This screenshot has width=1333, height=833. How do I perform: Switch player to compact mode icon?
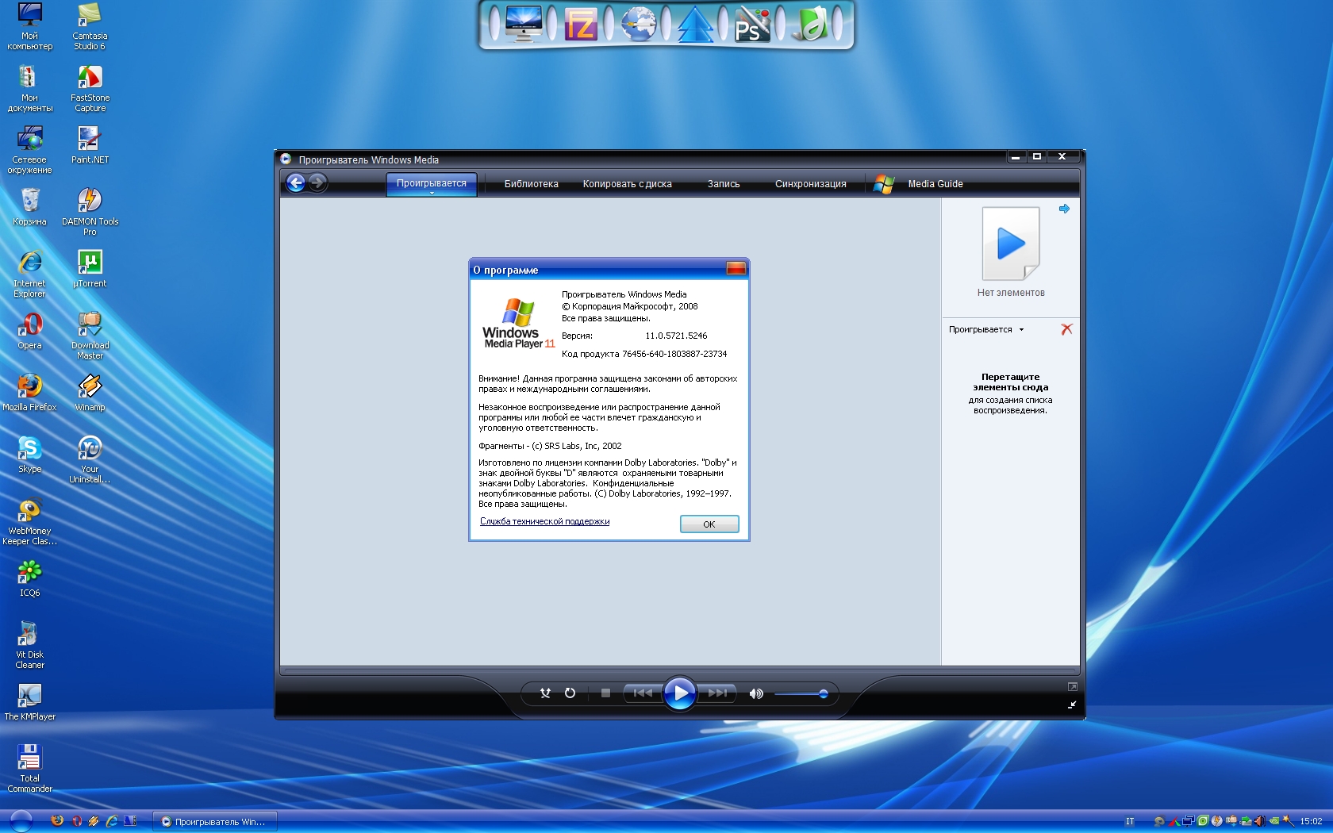(1072, 704)
